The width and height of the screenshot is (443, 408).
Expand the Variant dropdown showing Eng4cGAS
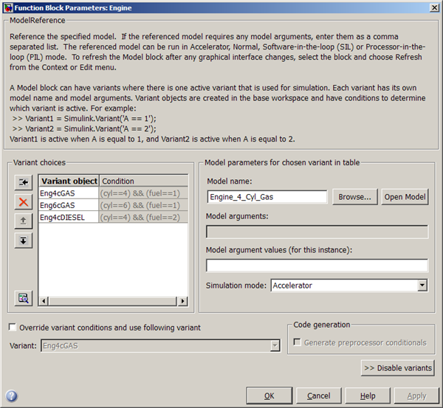275,345
